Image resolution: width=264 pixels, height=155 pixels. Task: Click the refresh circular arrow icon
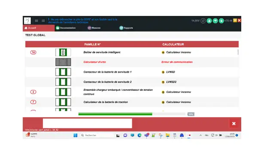pos(203,21)
